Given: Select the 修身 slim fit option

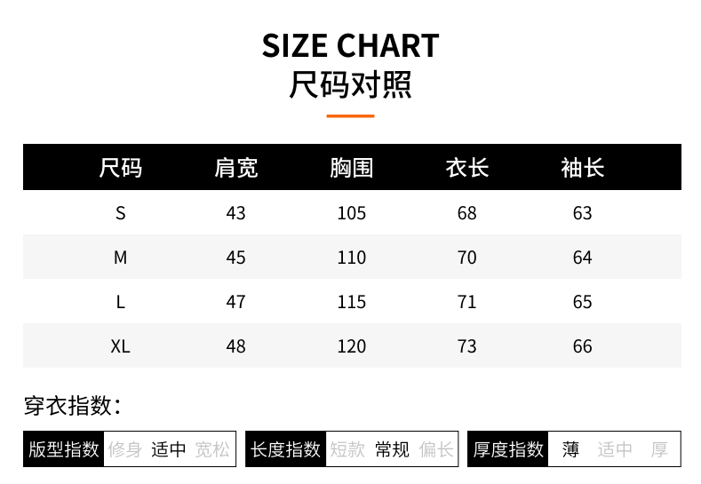Looking at the screenshot, I should [x=124, y=449].
